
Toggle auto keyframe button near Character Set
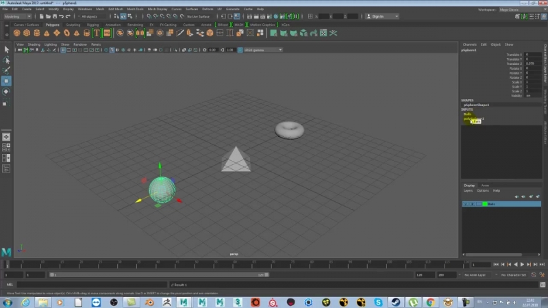pyautogui.click(x=533, y=274)
